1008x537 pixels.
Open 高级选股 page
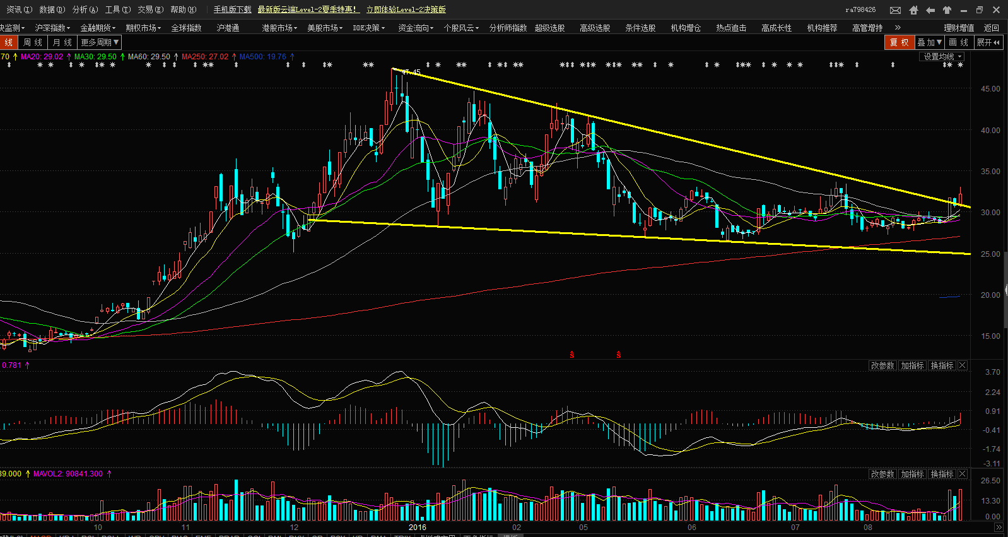[x=595, y=28]
